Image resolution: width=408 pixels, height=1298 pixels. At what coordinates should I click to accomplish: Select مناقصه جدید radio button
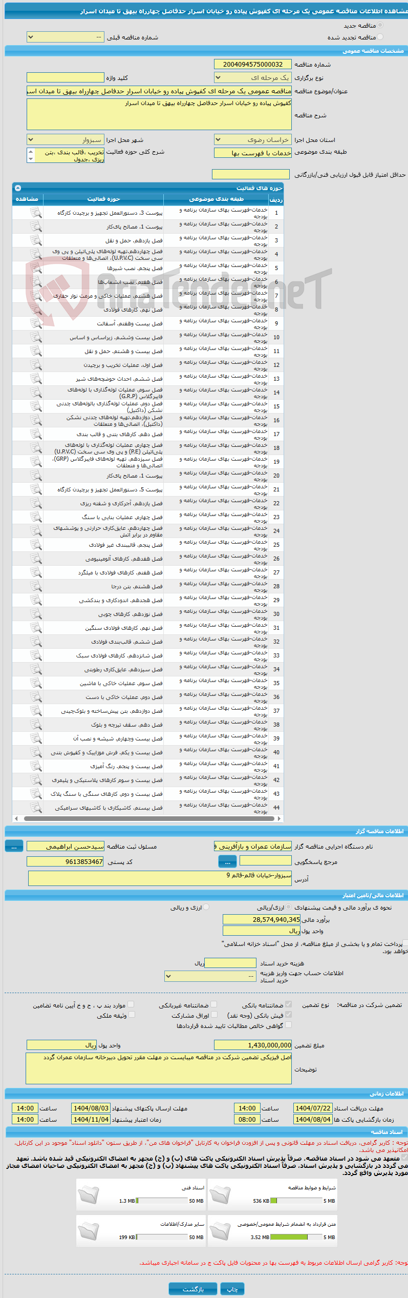pos(380,25)
